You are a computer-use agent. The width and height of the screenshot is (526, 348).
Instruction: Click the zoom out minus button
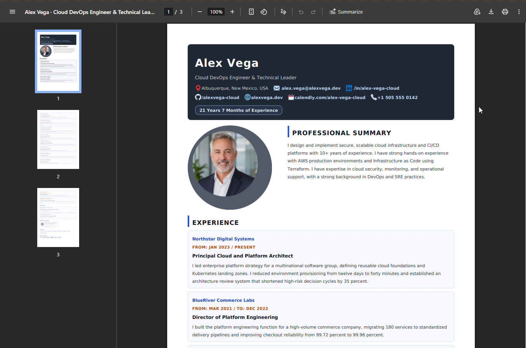click(x=200, y=12)
